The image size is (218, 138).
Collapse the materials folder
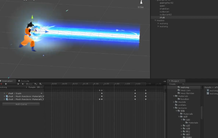pos(174,96)
